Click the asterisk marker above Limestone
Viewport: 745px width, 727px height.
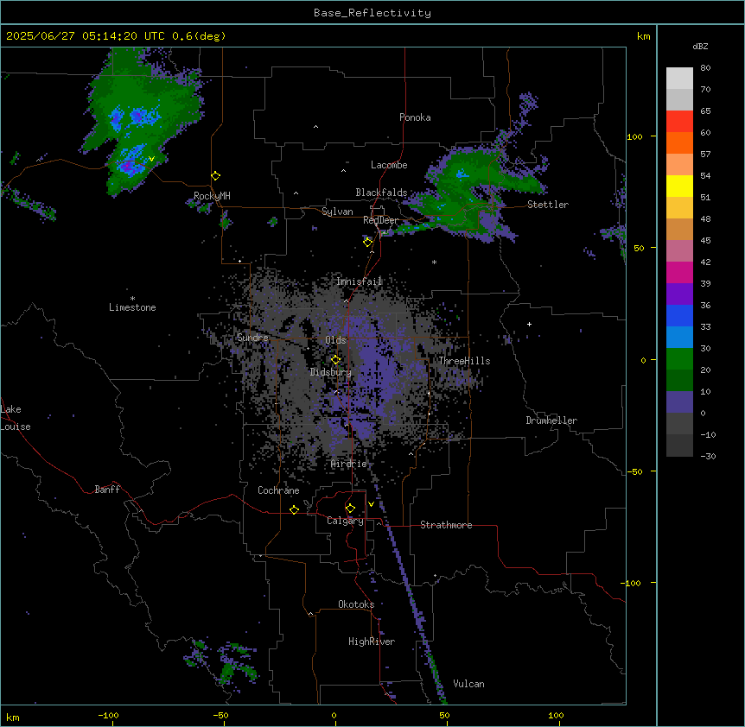[132, 299]
